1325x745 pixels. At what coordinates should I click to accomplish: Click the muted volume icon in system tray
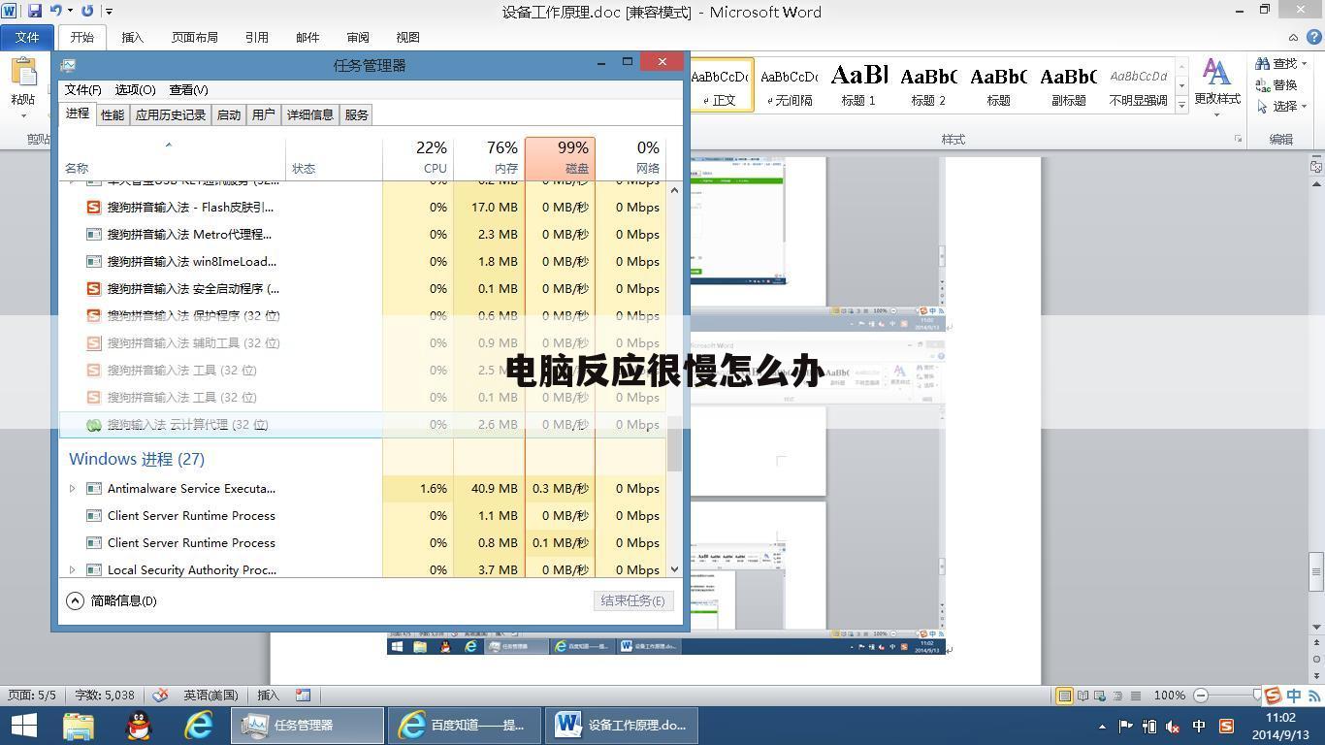pos(1174,726)
